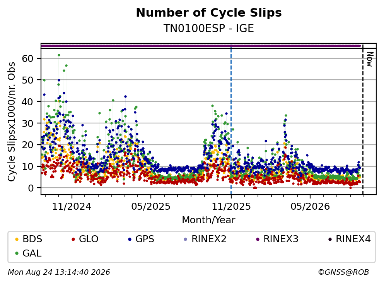This screenshot has height=284, width=384.
Task: Click the y-axis tick label '40'
Action: [28, 102]
